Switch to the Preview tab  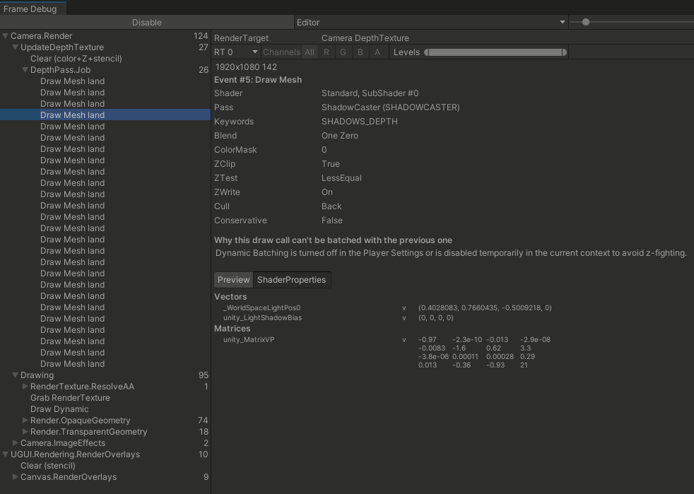(x=233, y=280)
